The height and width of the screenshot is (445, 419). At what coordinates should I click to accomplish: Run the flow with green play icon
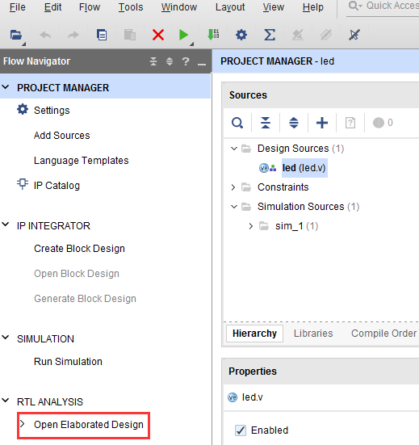click(x=183, y=36)
